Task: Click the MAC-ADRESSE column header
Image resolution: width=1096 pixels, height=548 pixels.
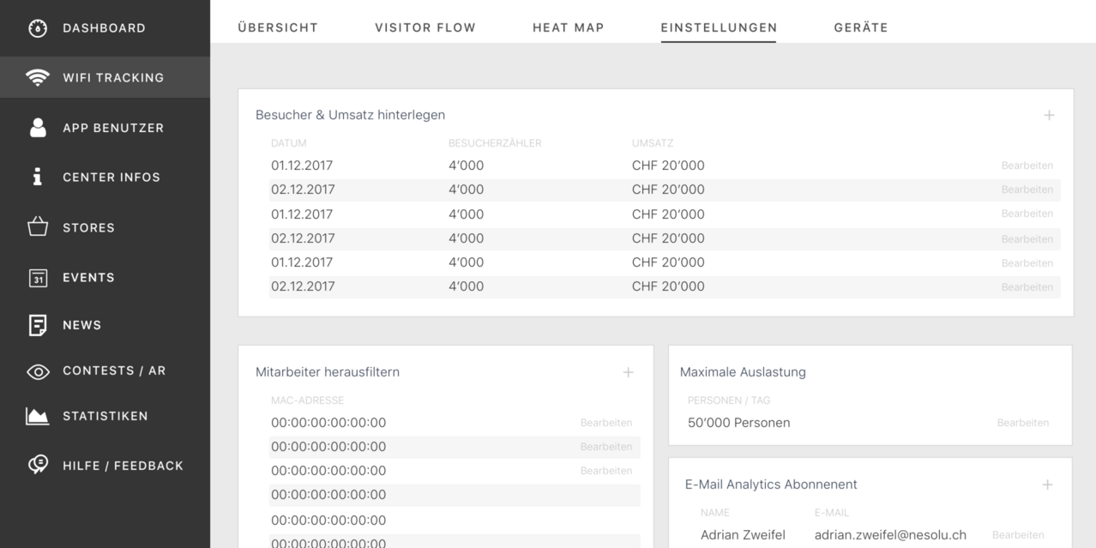Action: coord(307,400)
